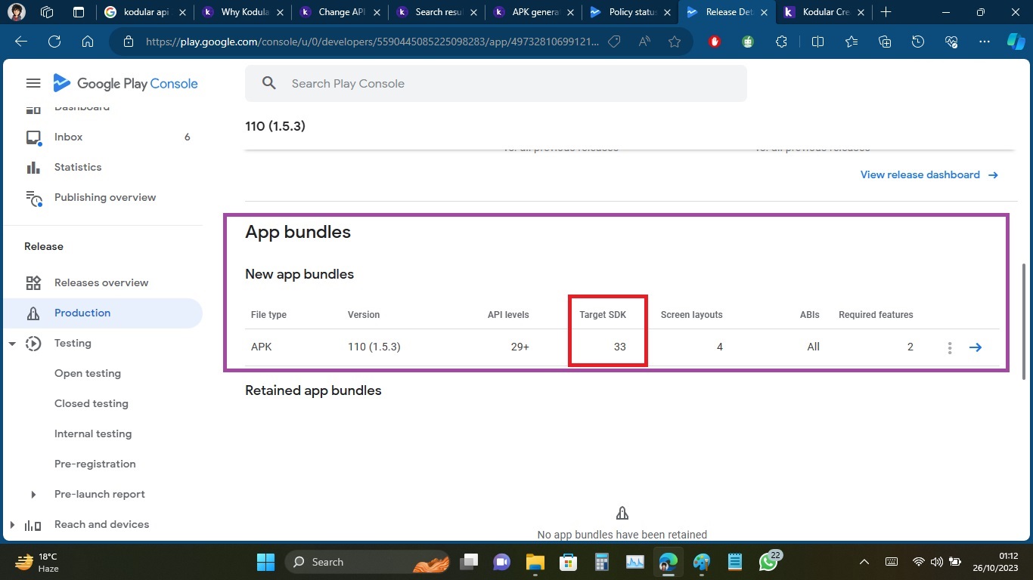Close the 'Why Kodula' tab

280,12
